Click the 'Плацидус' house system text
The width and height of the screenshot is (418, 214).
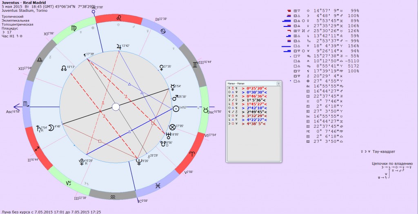[10, 28]
